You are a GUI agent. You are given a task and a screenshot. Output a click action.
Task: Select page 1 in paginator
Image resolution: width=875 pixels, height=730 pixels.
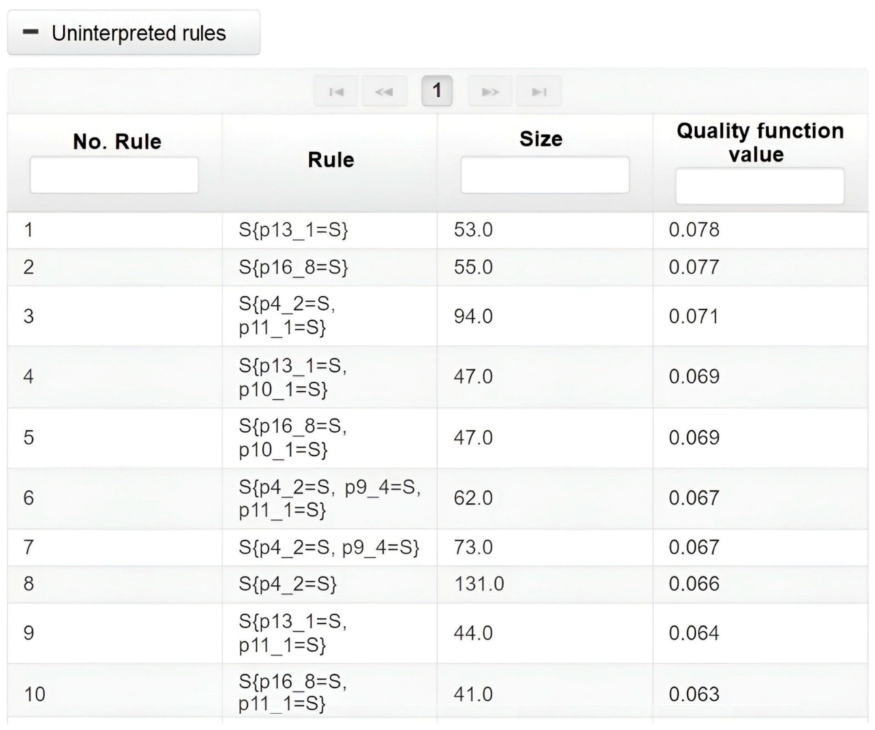click(x=437, y=90)
